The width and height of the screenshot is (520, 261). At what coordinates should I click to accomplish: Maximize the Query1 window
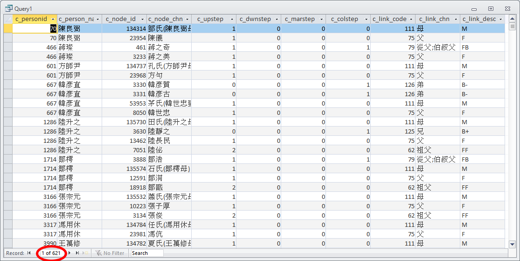(x=491, y=8)
